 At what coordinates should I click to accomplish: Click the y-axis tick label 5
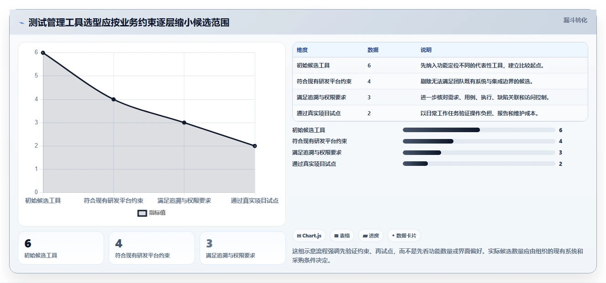pos(36,76)
